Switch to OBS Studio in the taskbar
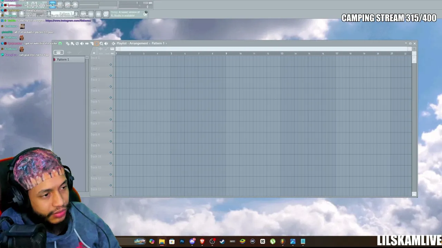442x248 pixels. pos(212,241)
